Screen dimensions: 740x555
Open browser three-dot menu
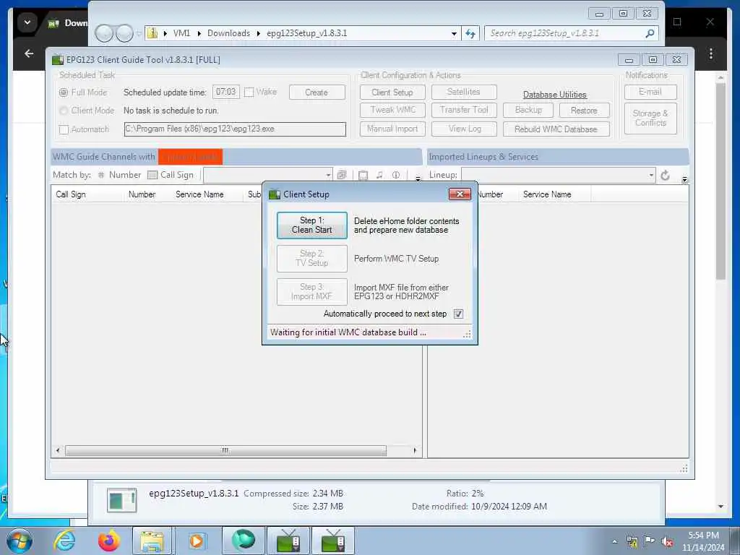711,53
